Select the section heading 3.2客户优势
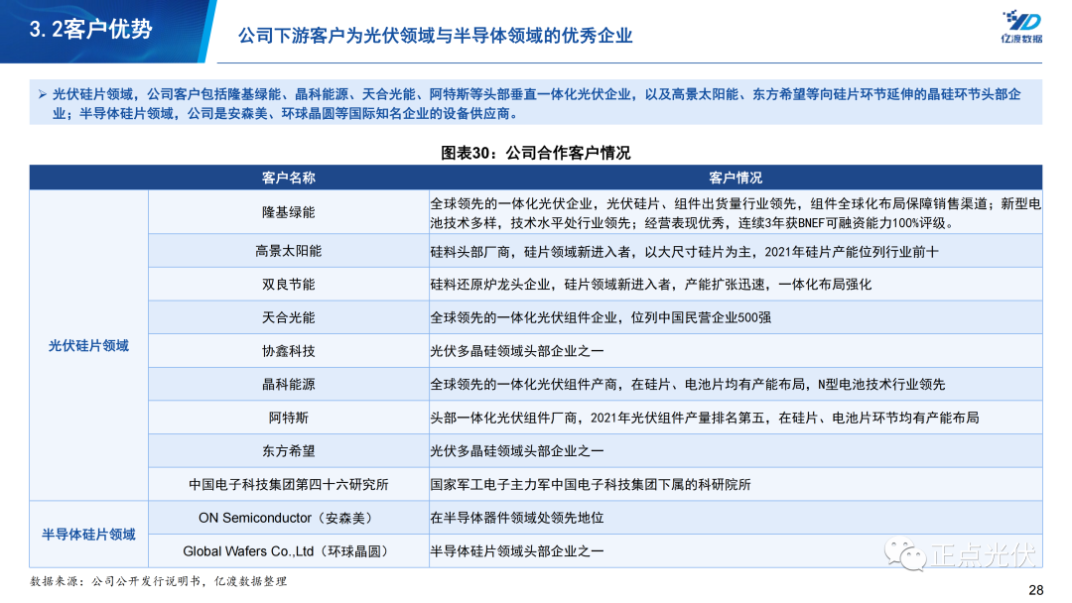 tap(90, 30)
